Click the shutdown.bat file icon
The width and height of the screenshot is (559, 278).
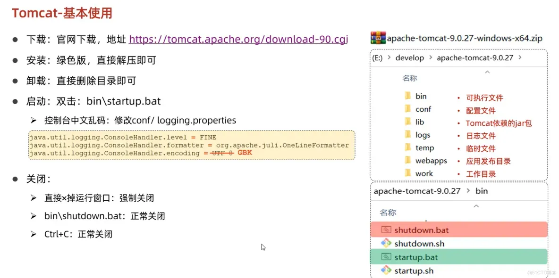point(386,229)
